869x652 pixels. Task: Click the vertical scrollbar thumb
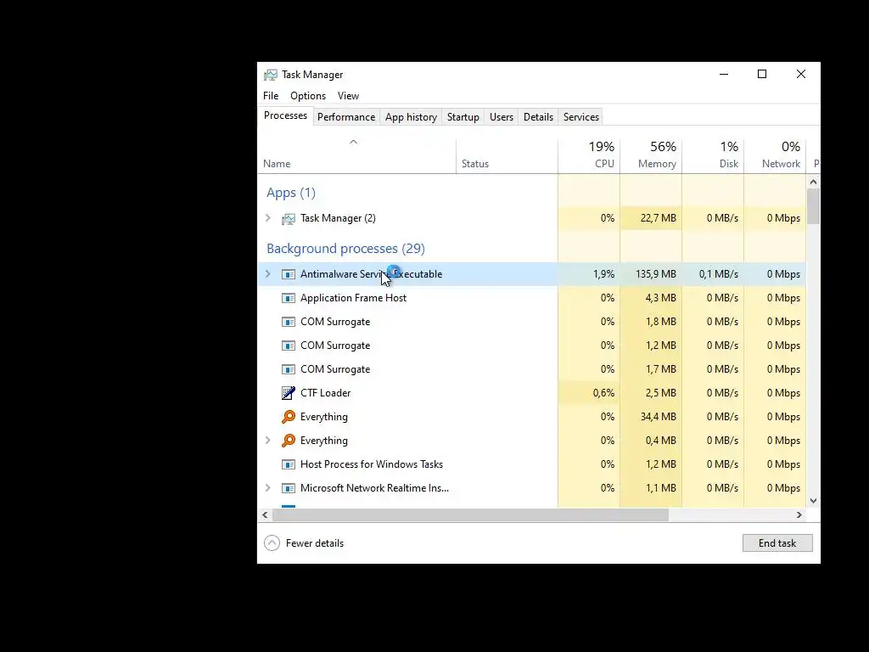(813, 206)
